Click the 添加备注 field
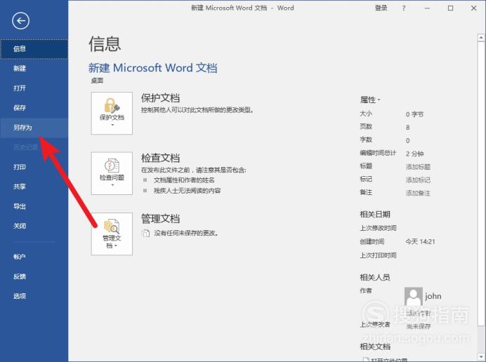486x362 pixels. coord(418,193)
